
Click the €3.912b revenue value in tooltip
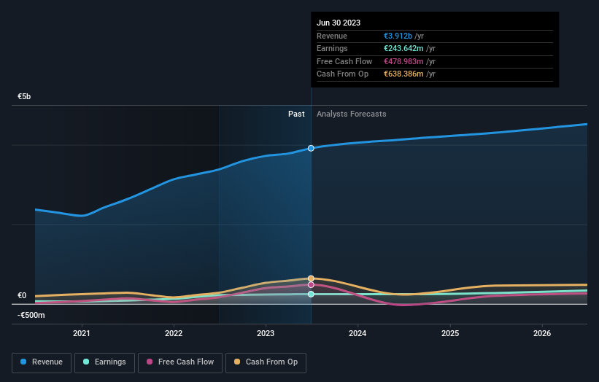[398, 36]
